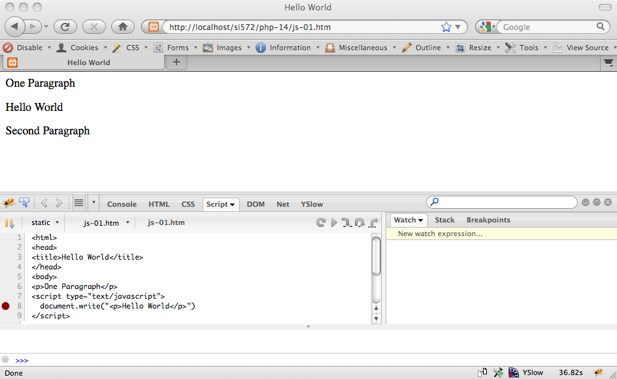Open the Miscellaneous menu

coord(360,48)
